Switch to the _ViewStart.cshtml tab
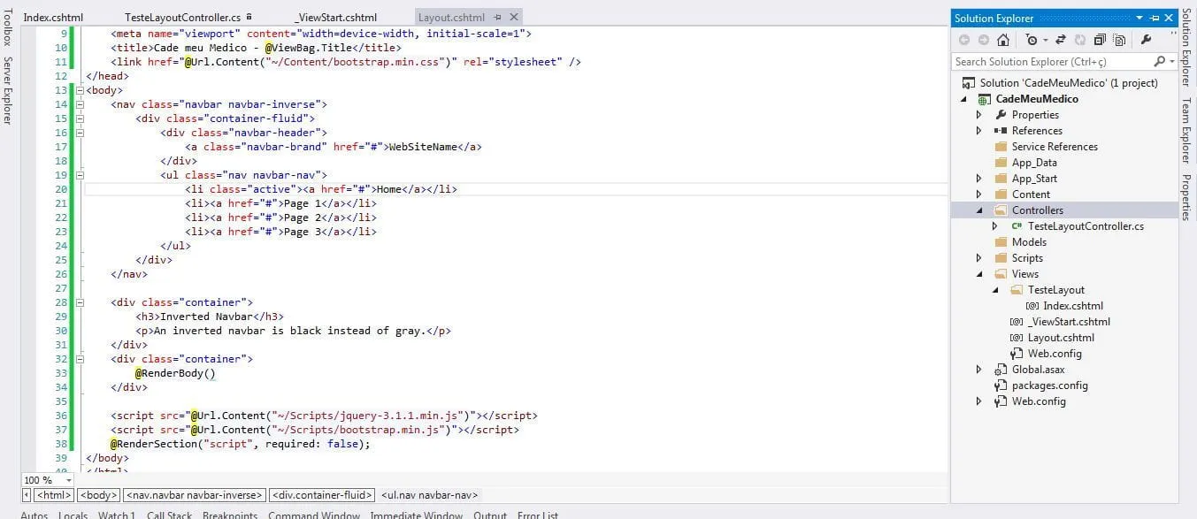The width and height of the screenshot is (1197, 519). tap(336, 18)
